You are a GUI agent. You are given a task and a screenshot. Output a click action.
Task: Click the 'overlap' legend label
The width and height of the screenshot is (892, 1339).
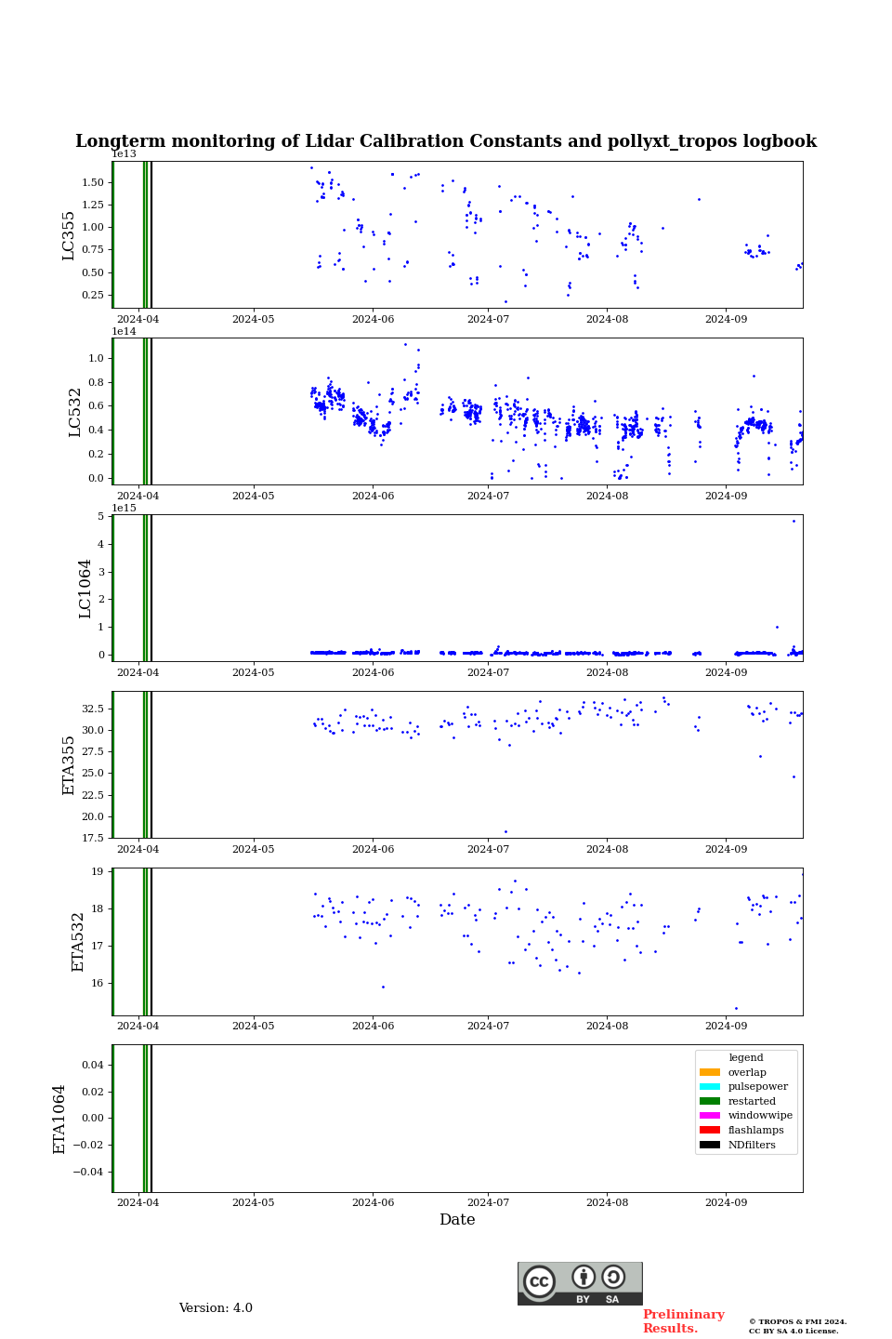pyautogui.click(x=747, y=1072)
